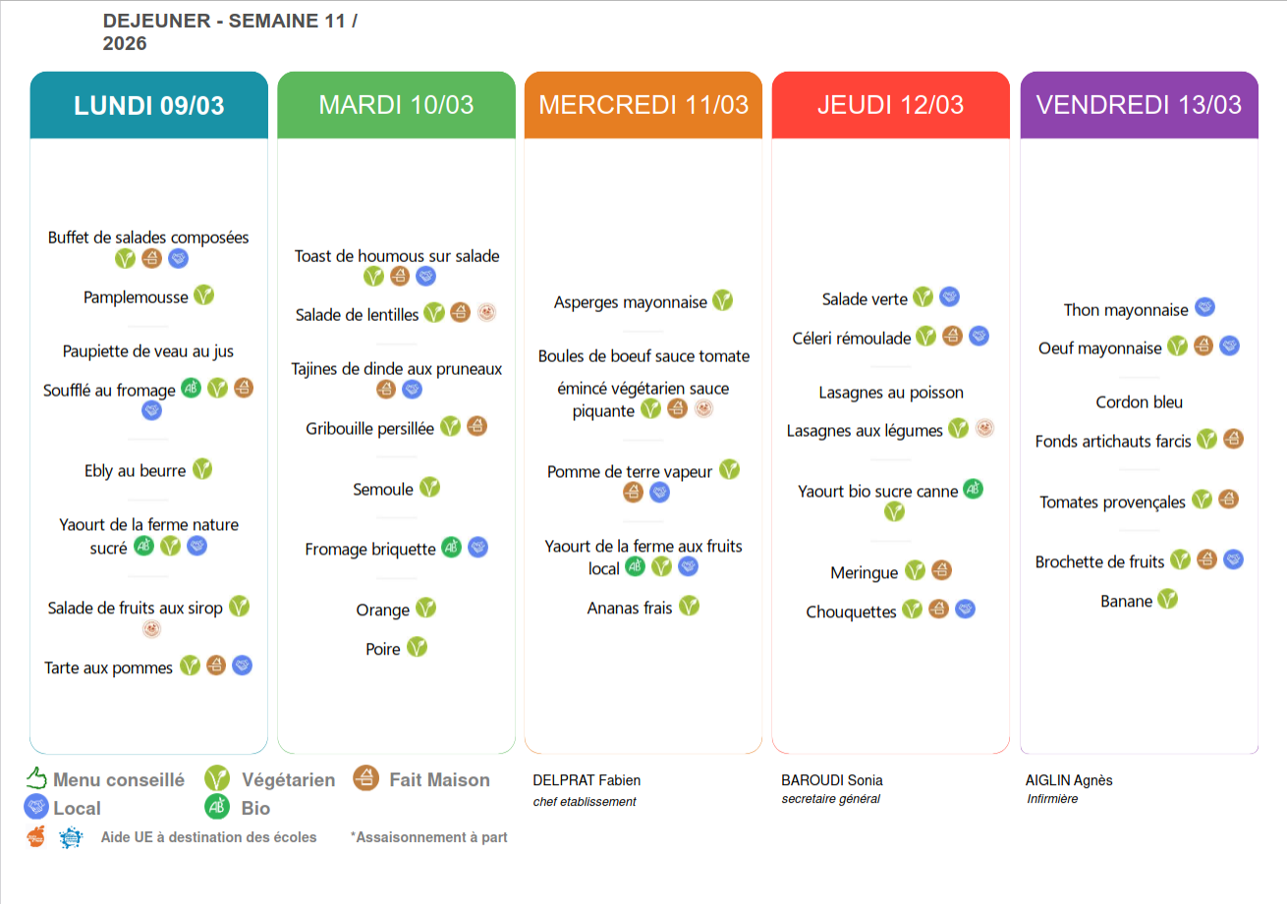Image resolution: width=1287 pixels, height=904 pixels.
Task: Click the name BAROUDI Sonia
Action: pyautogui.click(x=831, y=780)
